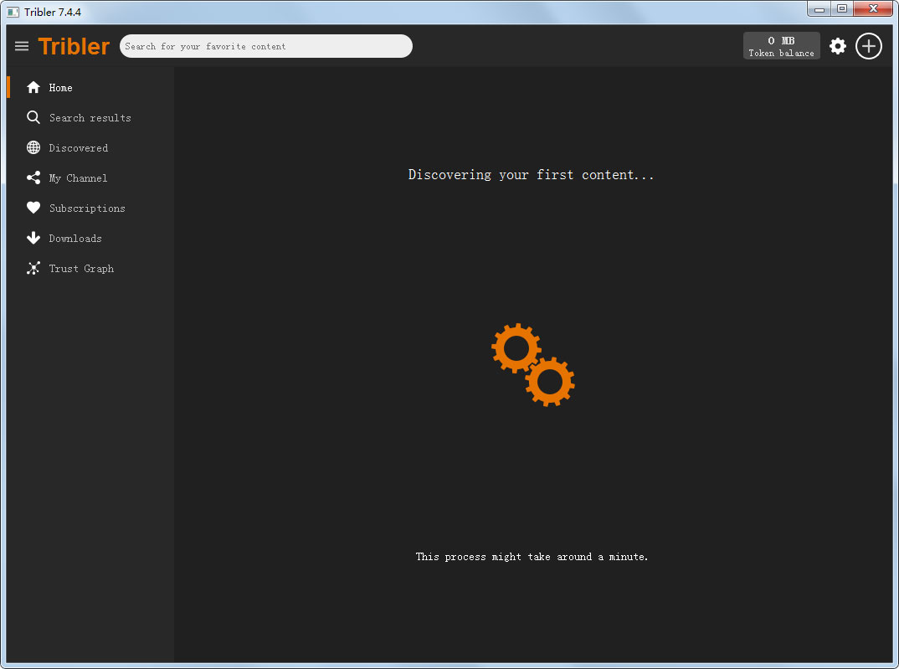899x669 pixels.
Task: Select the heart icon for Subscriptions
Action: click(33, 208)
